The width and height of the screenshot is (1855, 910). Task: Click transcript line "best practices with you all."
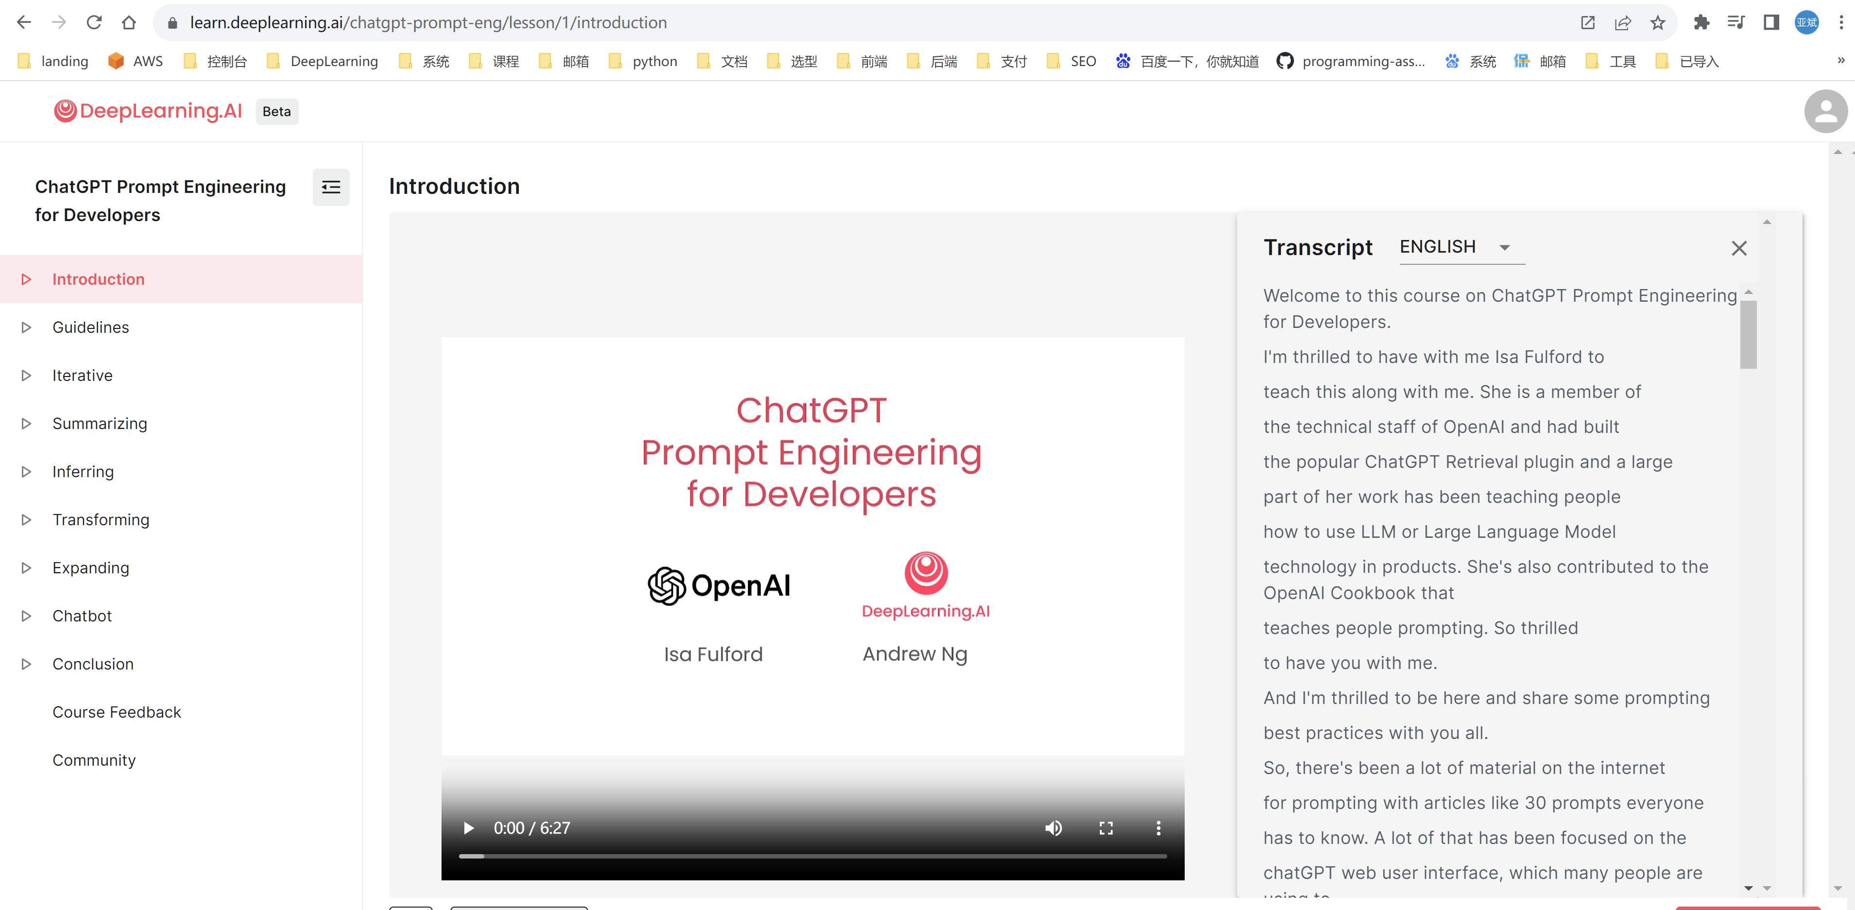tap(1376, 733)
